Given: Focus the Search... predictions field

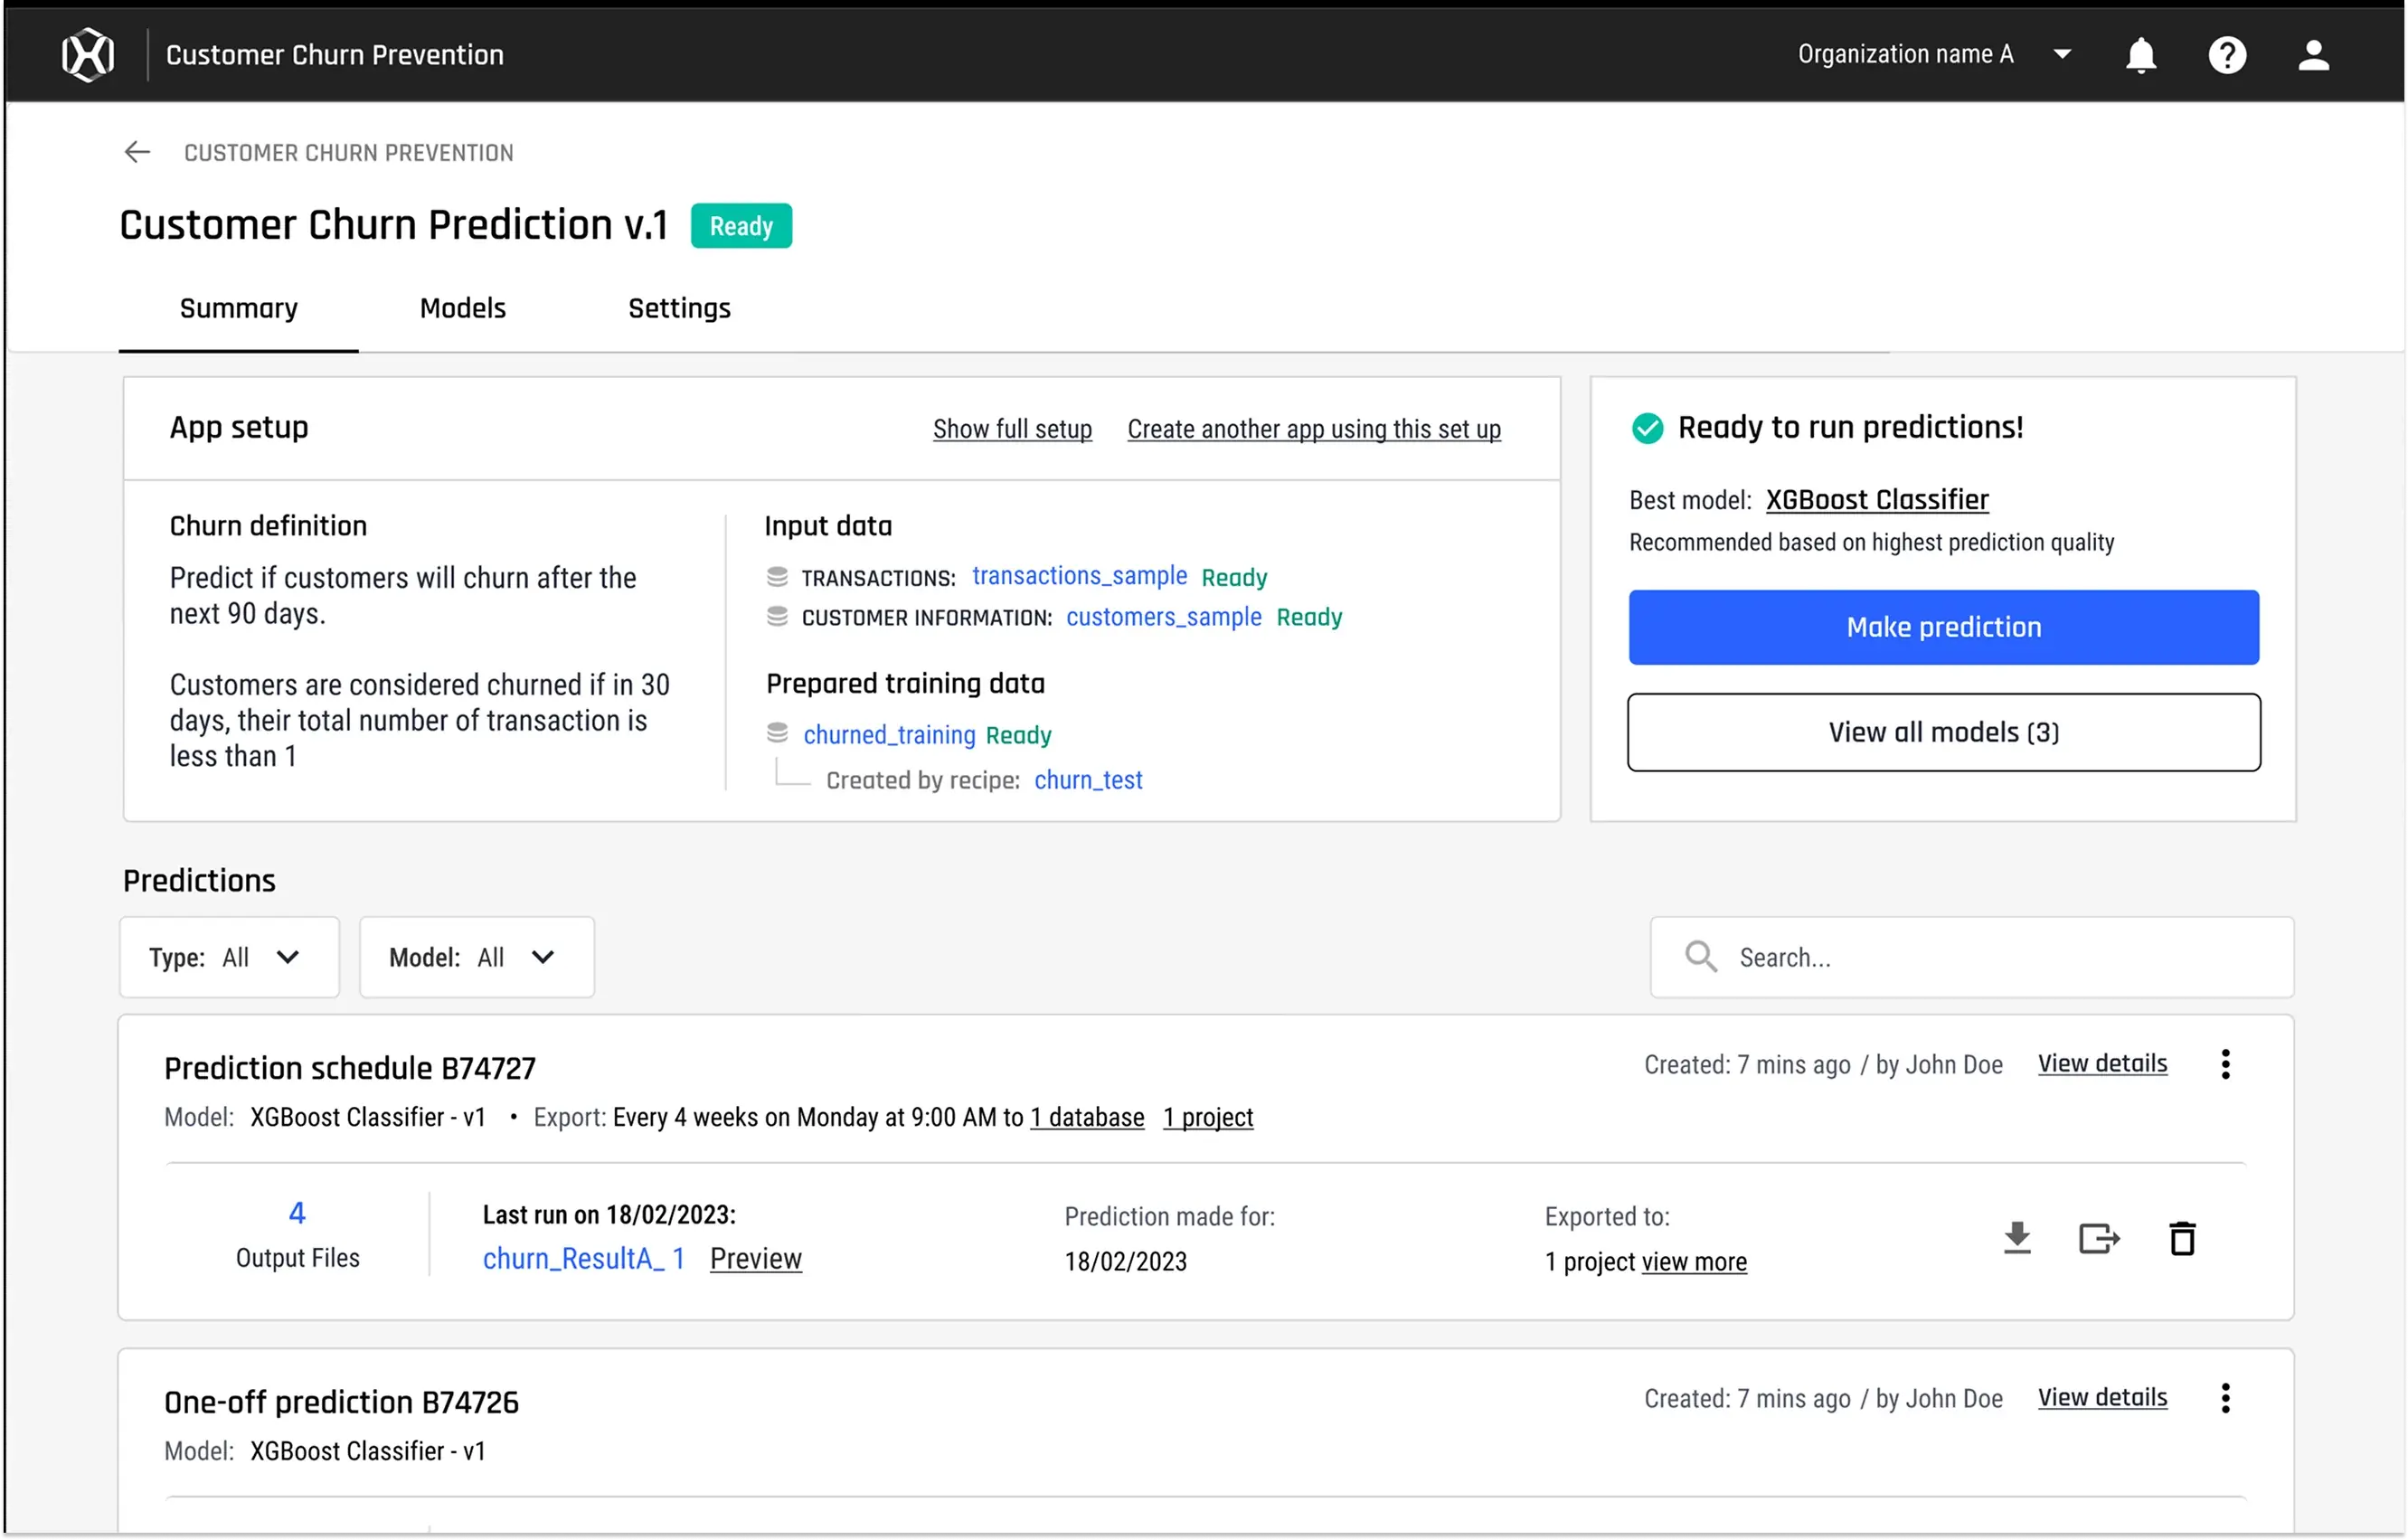Looking at the screenshot, I should tap(1972, 957).
